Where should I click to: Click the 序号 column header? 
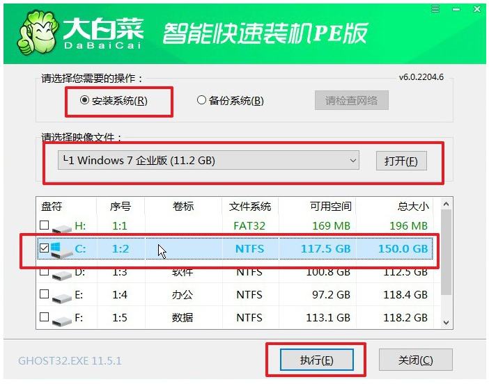click(121, 206)
